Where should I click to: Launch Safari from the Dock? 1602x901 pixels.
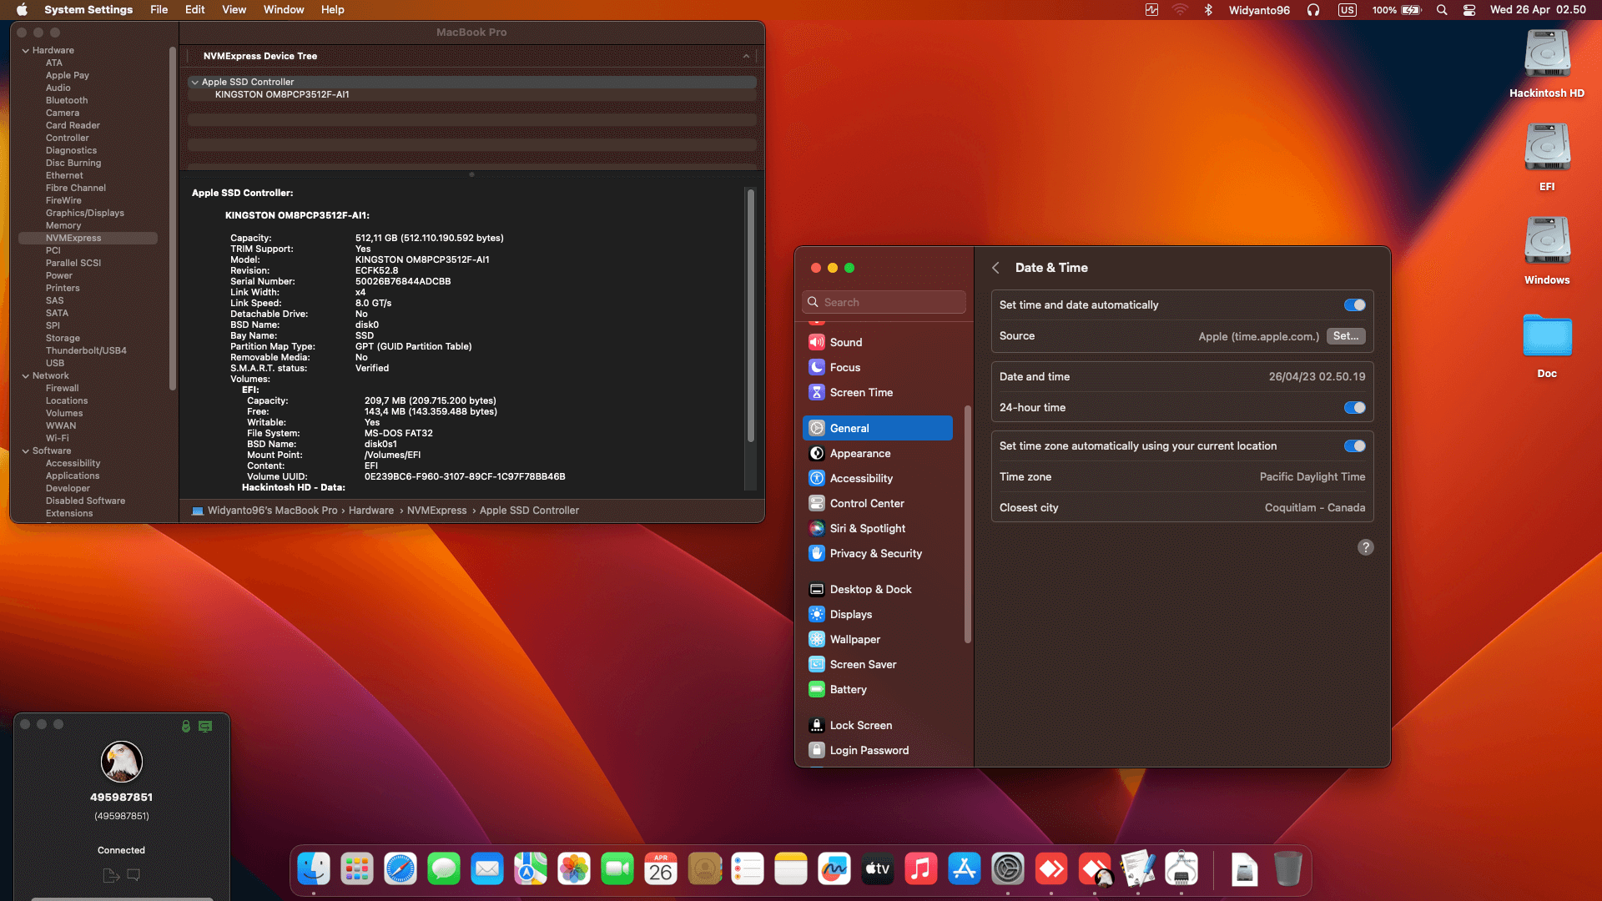pyautogui.click(x=400, y=869)
